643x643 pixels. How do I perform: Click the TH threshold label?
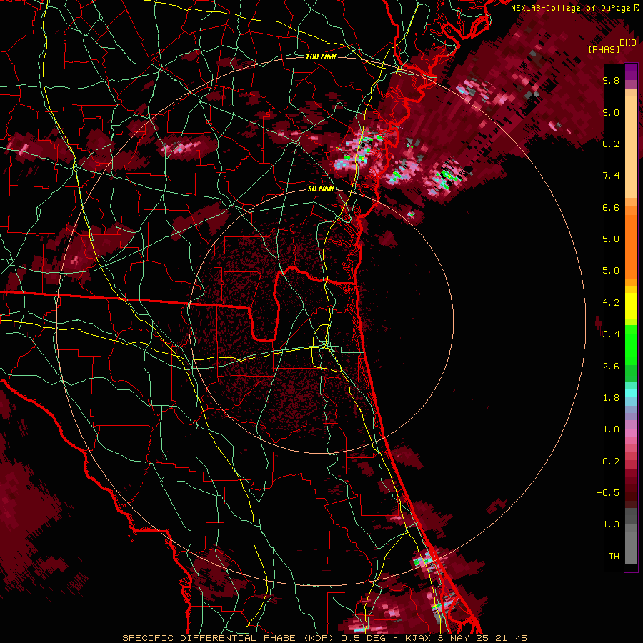614,557
